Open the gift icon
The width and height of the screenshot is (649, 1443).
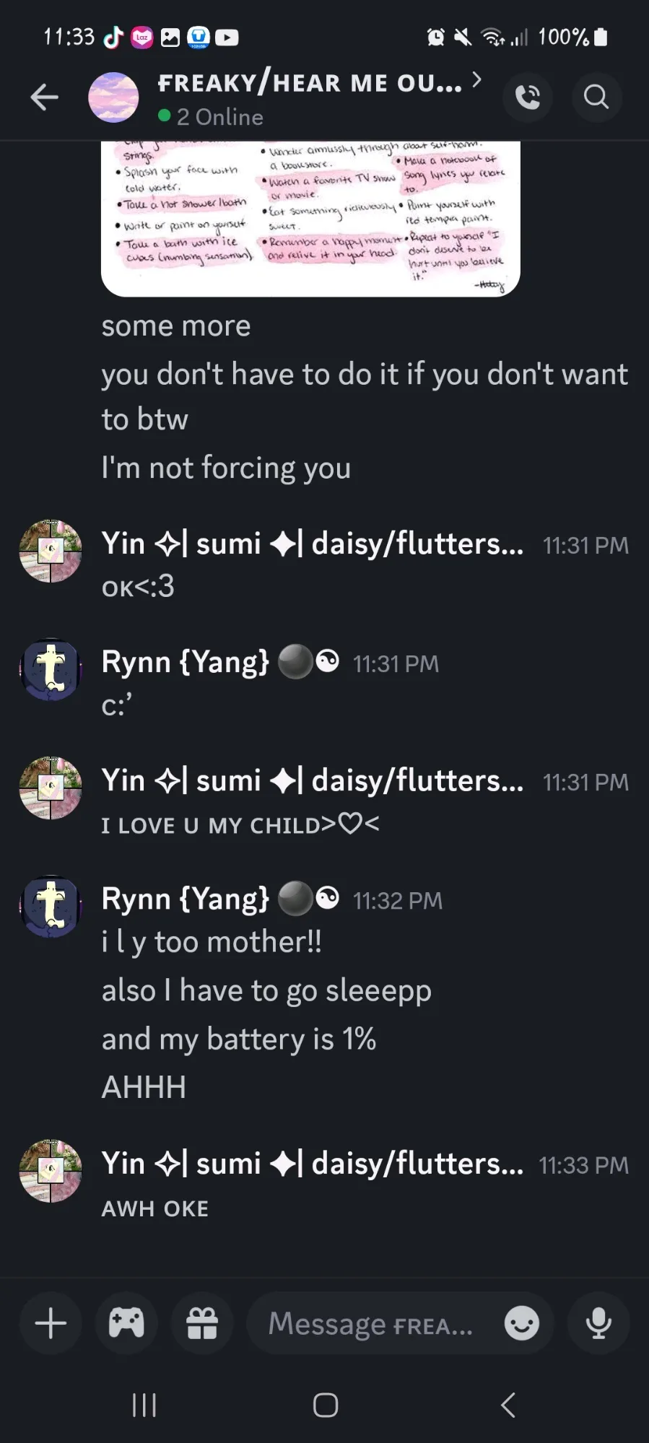202,1323
